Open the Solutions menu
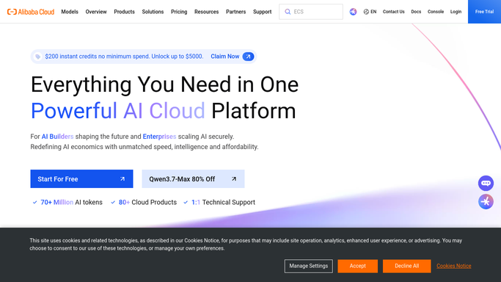The width and height of the screenshot is (501, 282). pyautogui.click(x=153, y=12)
